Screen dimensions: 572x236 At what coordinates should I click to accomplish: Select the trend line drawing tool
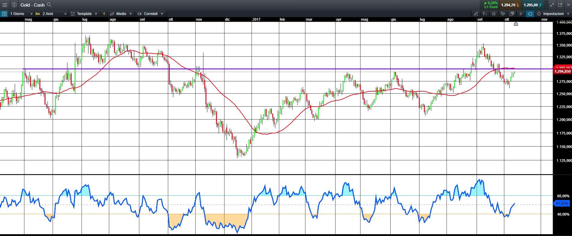475,14
